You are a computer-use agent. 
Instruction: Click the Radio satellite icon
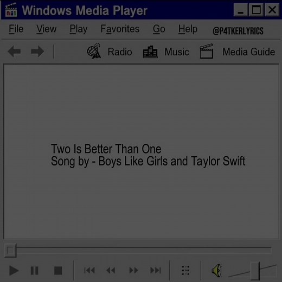pyautogui.click(x=94, y=51)
